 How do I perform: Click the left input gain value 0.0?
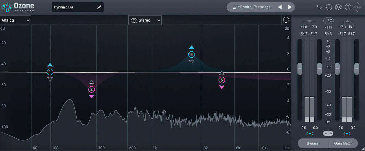304,128
